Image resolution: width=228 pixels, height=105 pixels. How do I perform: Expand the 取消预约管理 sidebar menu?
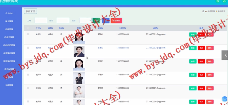[x=10, y=61]
